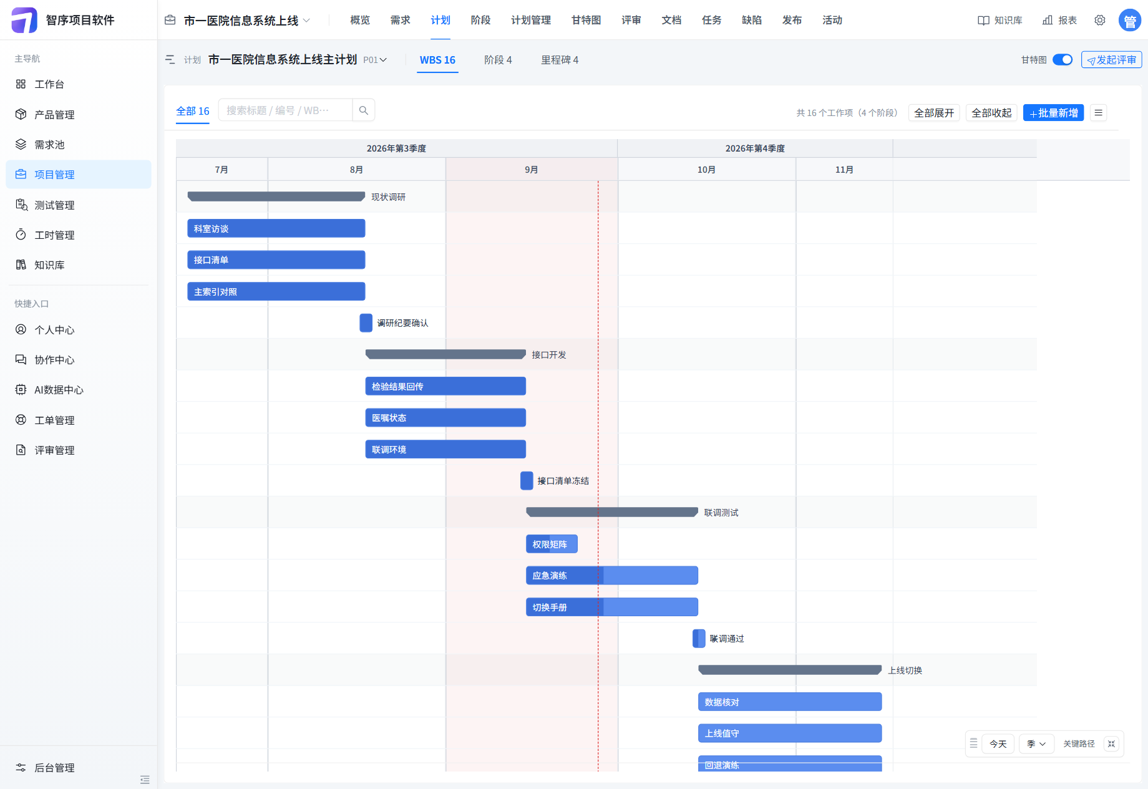Click the user avatar 管
This screenshot has height=789, width=1148.
pyautogui.click(x=1130, y=20)
